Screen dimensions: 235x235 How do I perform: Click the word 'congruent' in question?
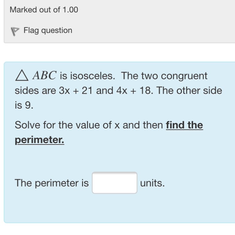tap(185, 76)
